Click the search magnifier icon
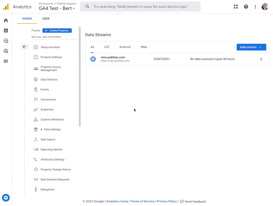This screenshot has height=206, width=273. pos(87,6)
